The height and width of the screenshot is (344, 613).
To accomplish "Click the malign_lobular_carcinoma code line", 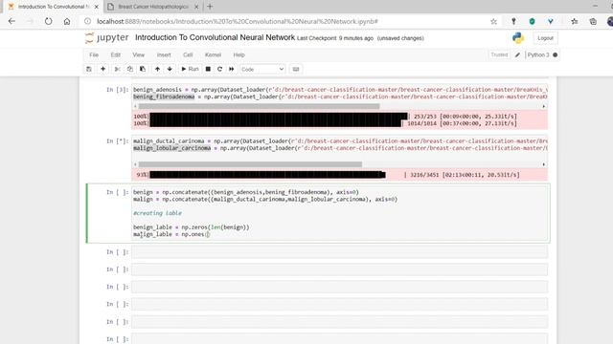I will 340,148.
